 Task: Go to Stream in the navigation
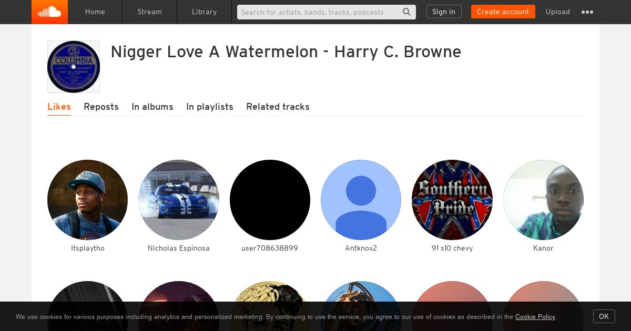(x=149, y=12)
